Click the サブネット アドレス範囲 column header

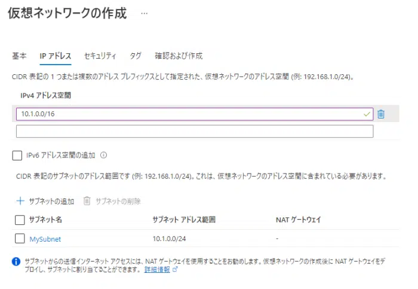184,220
